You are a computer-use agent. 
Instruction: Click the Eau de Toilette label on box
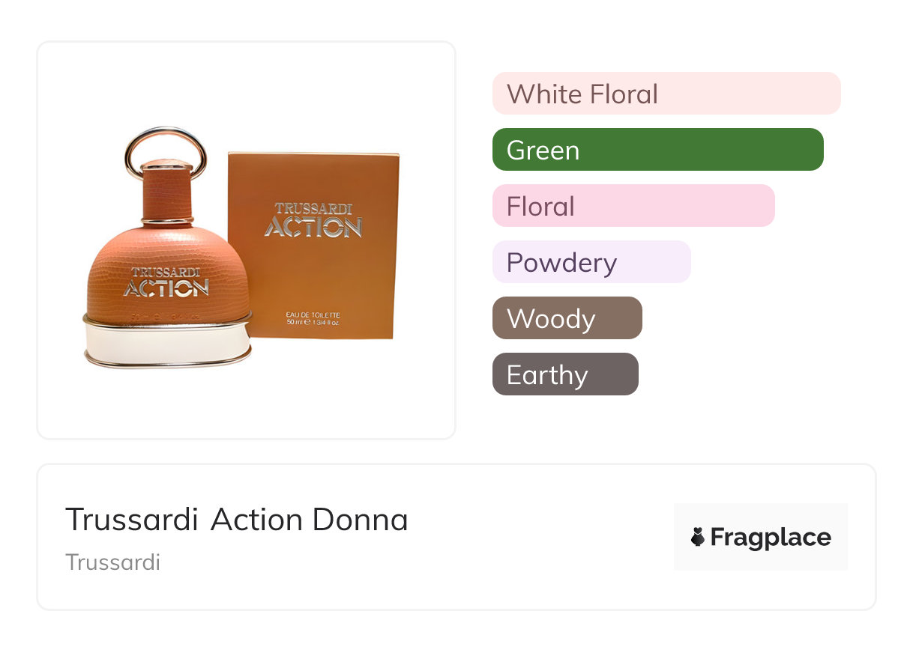tap(313, 314)
